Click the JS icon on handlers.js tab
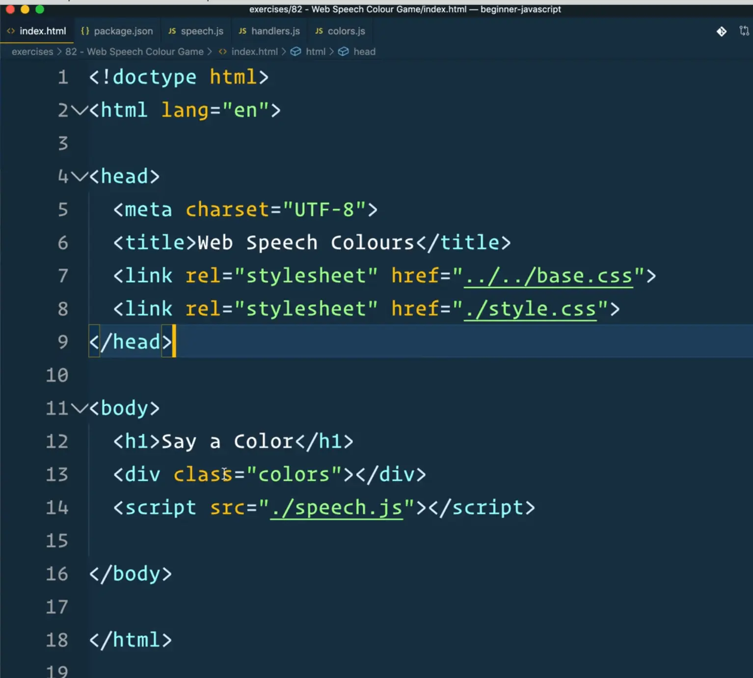 click(242, 31)
